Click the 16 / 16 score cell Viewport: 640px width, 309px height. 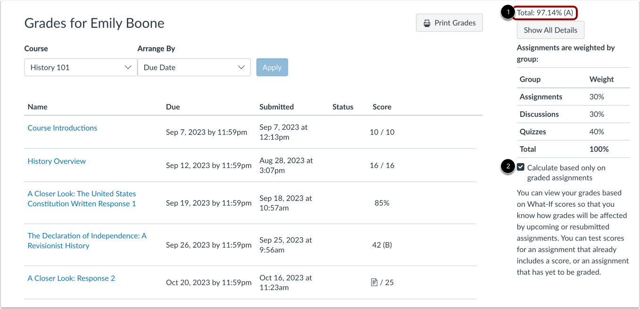click(x=382, y=166)
